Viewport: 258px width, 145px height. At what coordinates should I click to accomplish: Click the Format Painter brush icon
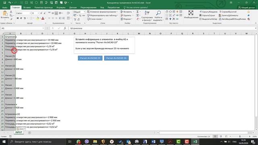[x=11, y=19]
